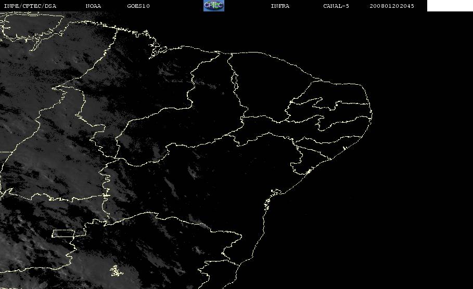This screenshot has width=473, height=289.
Task: Click the NOAA label in header
Action: 94,6
